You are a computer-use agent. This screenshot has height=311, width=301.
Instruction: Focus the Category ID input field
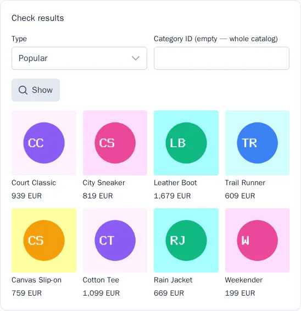pos(221,58)
